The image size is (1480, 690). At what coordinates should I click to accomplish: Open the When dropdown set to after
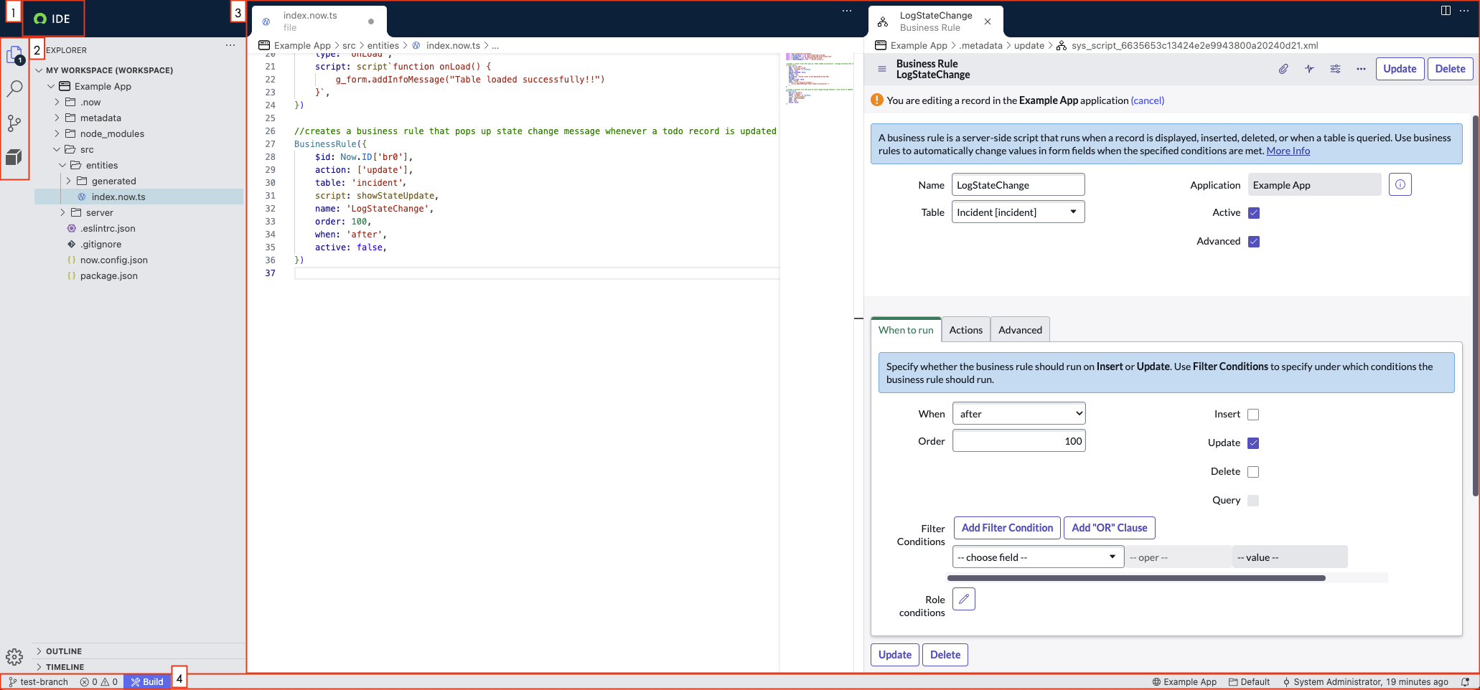1018,413
